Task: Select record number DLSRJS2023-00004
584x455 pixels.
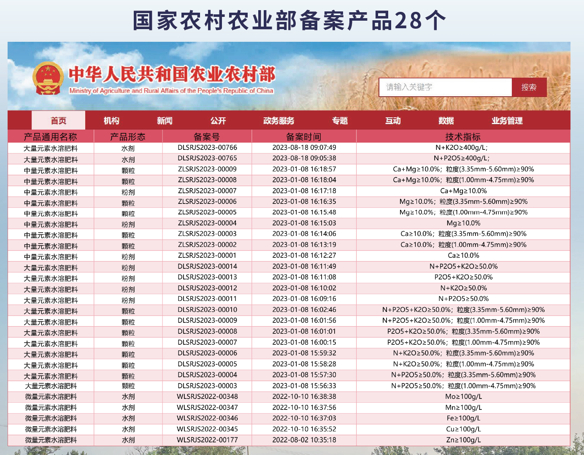Action: (x=207, y=374)
